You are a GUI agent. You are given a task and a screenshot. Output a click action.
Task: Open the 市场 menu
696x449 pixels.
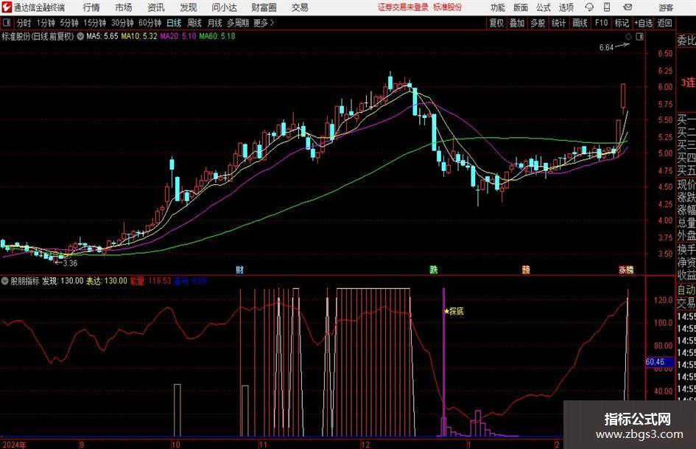point(124,7)
